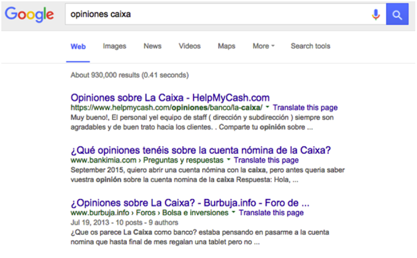Select the Web tab

78,46
